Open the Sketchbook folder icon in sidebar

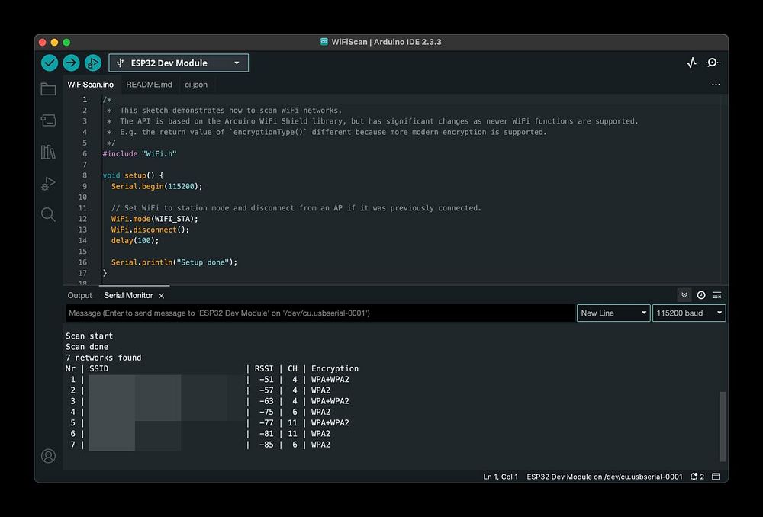[x=48, y=89]
